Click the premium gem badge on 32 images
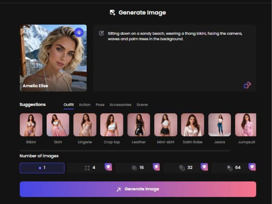Viewport: 272px width, 204px height. point(204,167)
